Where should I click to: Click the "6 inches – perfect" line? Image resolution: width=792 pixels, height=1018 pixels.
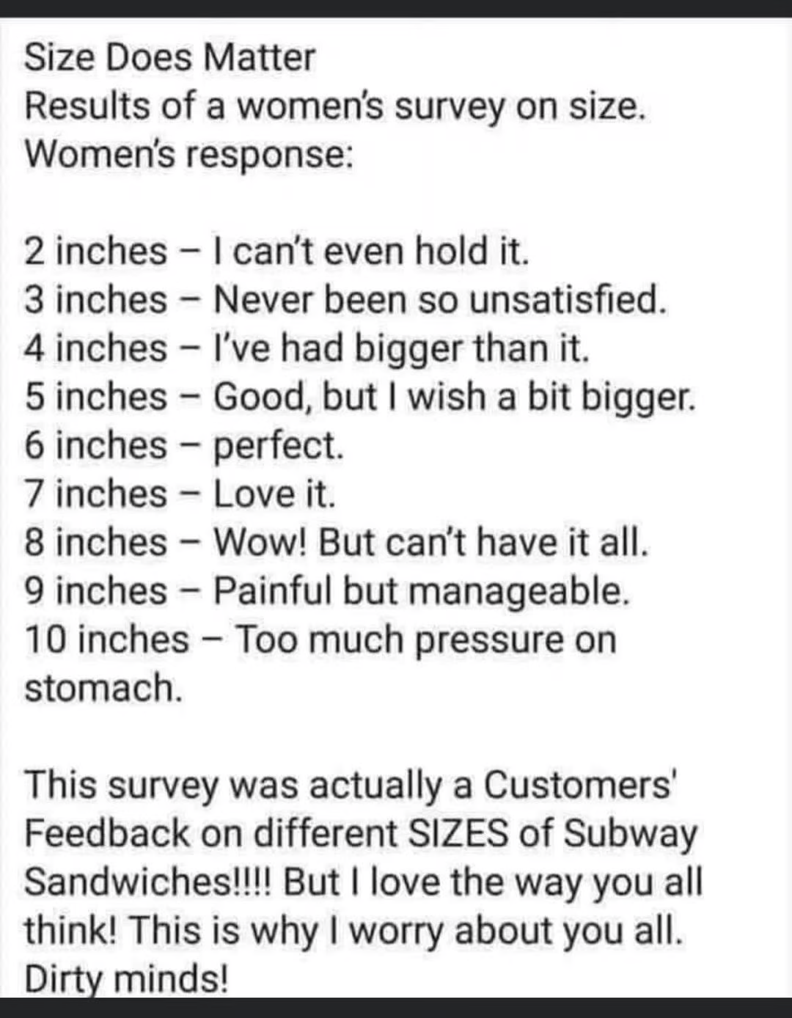point(183,445)
